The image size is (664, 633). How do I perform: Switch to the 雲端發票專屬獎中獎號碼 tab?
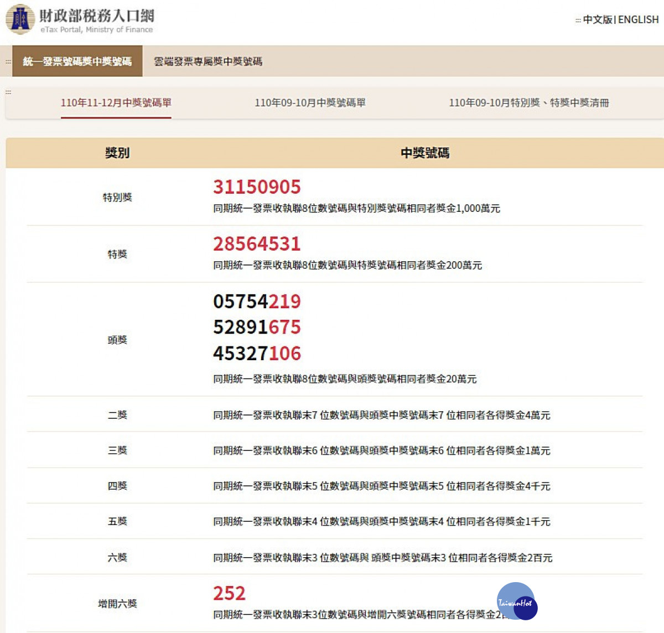(209, 62)
